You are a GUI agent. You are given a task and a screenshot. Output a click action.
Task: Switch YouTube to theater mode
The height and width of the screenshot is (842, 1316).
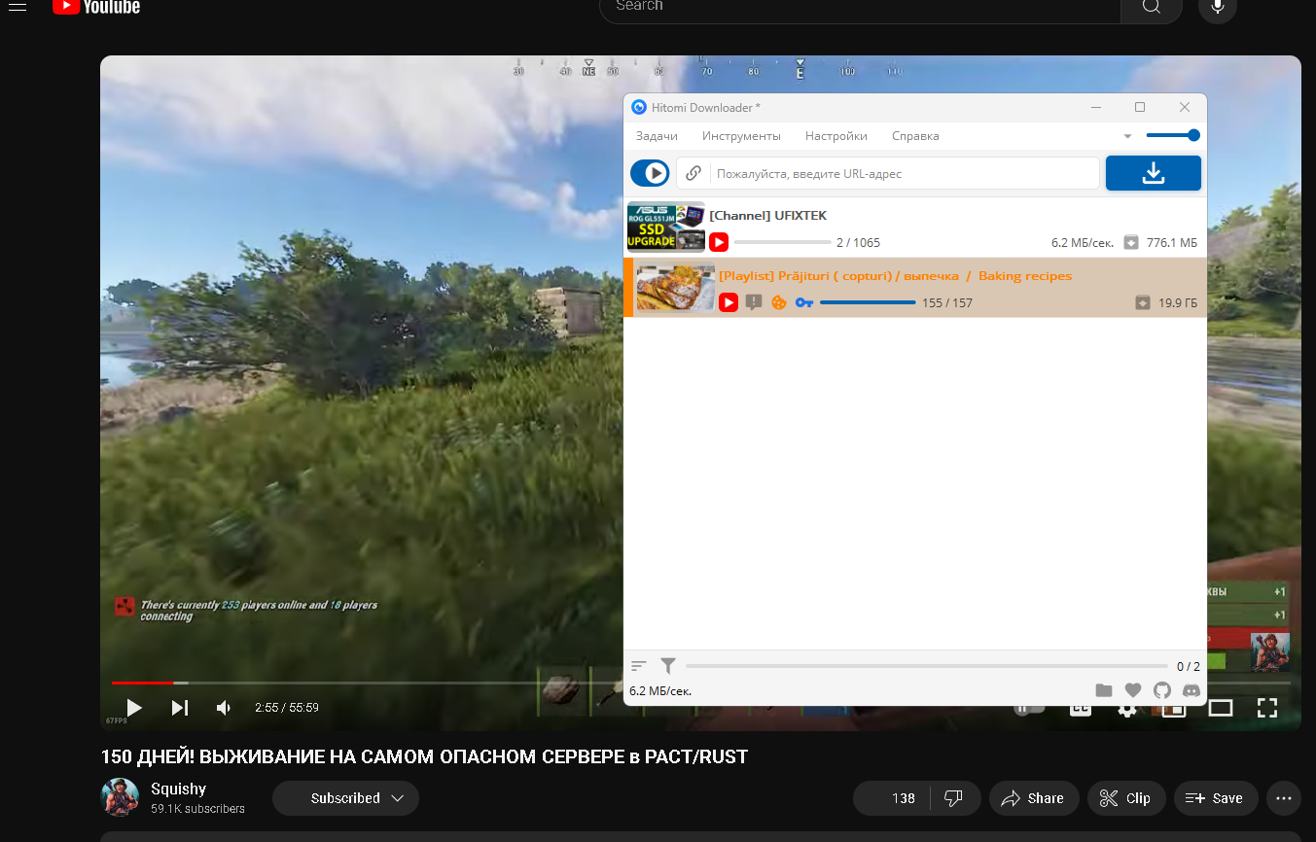tap(1221, 708)
